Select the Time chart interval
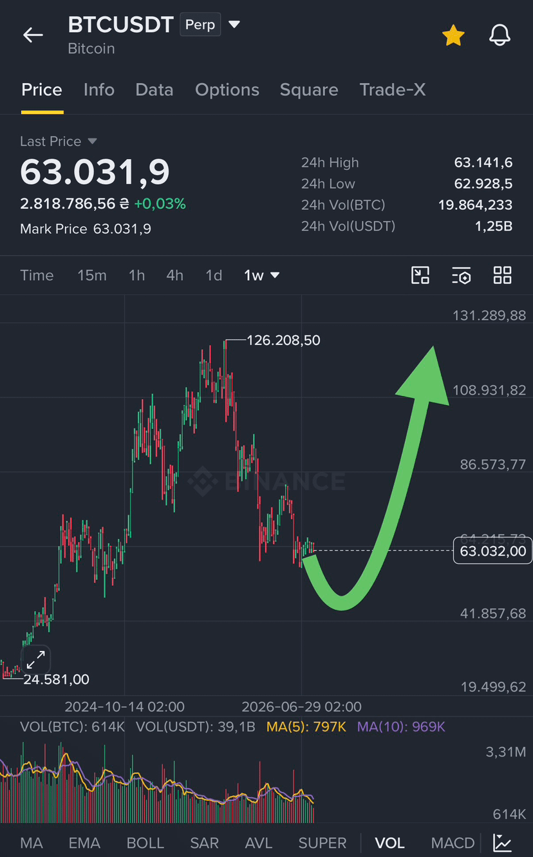 (x=37, y=276)
